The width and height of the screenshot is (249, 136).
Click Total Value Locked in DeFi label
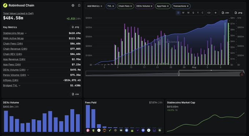point(18,13)
